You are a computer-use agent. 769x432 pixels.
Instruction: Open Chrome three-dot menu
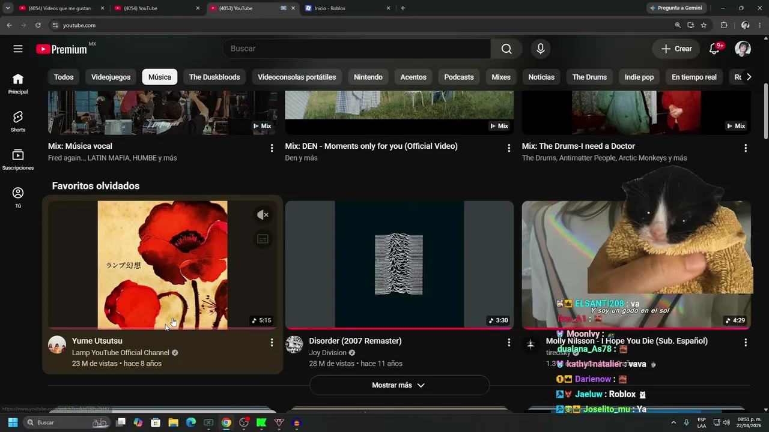(x=759, y=25)
